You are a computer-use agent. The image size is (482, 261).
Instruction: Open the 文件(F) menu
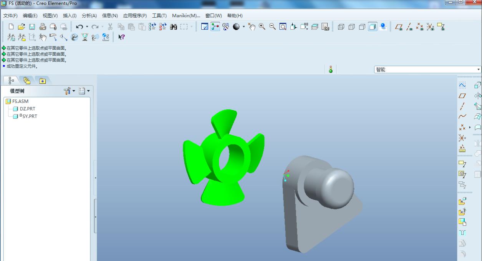pyautogui.click(x=11, y=16)
